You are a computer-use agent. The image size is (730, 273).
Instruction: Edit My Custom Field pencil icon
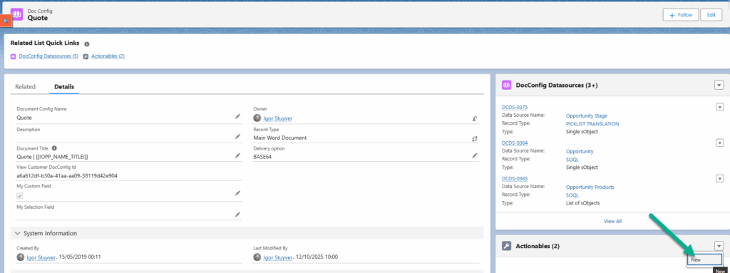(237, 193)
